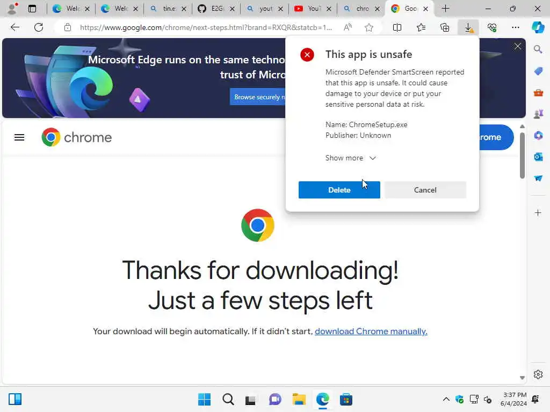
Task: Refresh the current page
Action: (39, 27)
